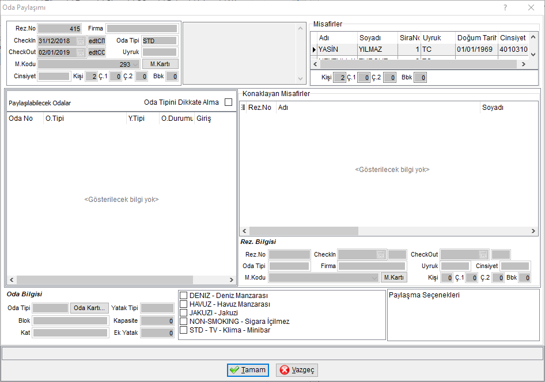Sort by O.Tipi column header

tap(85, 119)
